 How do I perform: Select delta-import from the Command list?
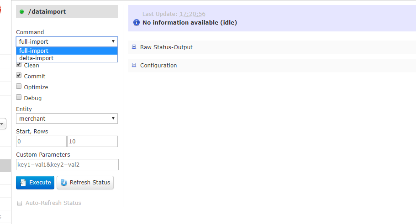coord(67,58)
